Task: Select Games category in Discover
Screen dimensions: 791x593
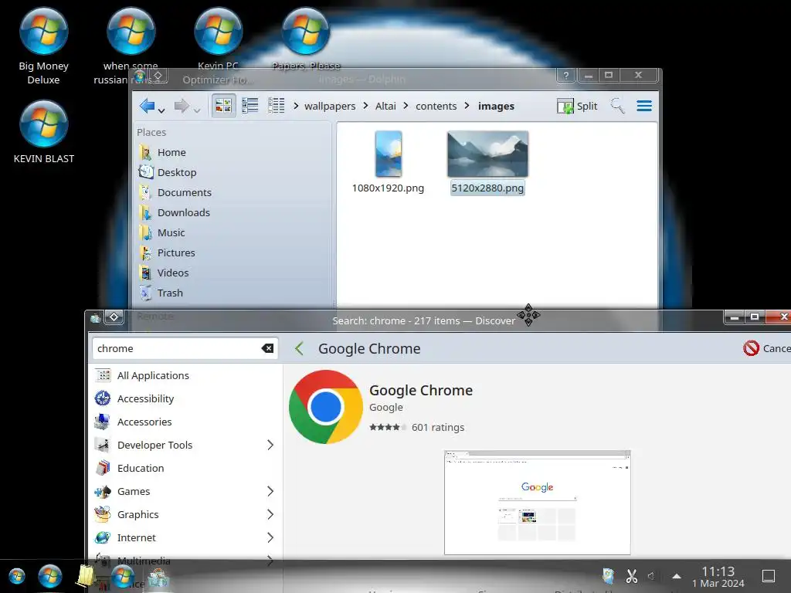Action: coord(185,492)
